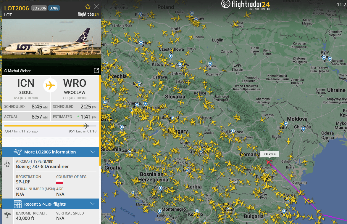Expand the More LO2006 information section
The height and width of the screenshot is (224, 347).
click(50, 152)
